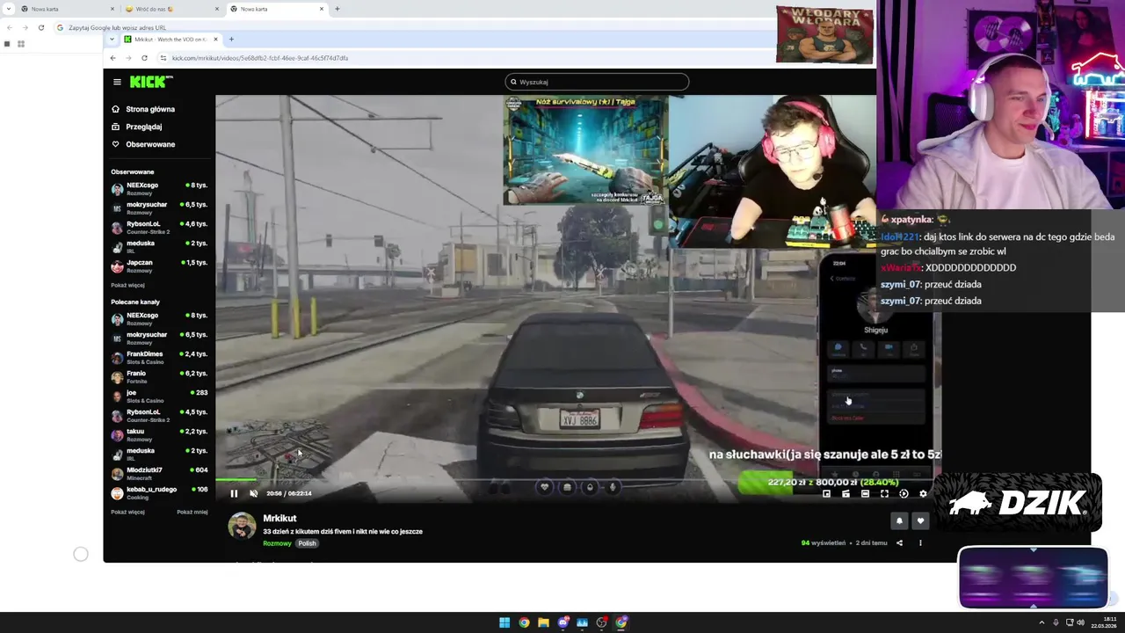Expand background browser tab search dropdown
1125x633 pixels.
coord(8,9)
